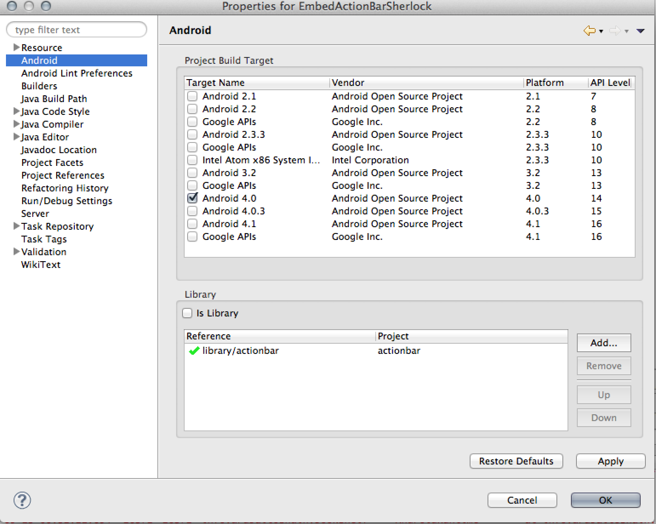Viewport: 656px width, 524px height.
Task: Select the library/actionbar reference row
Action: tap(376, 351)
